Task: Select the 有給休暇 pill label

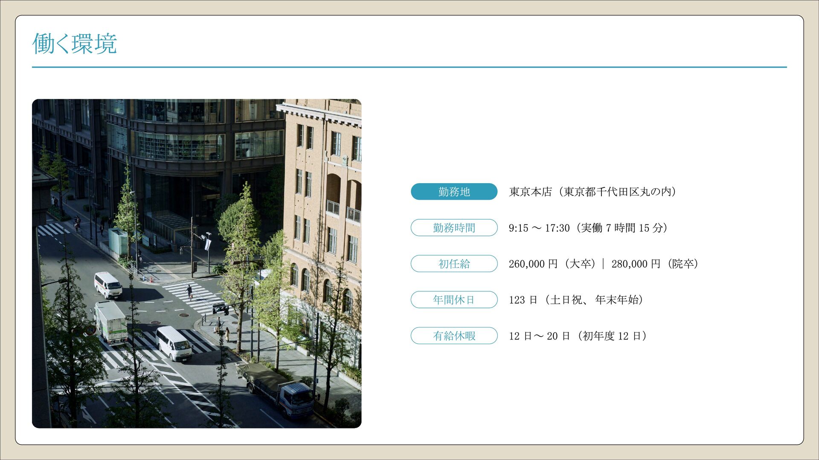Action: [454, 336]
